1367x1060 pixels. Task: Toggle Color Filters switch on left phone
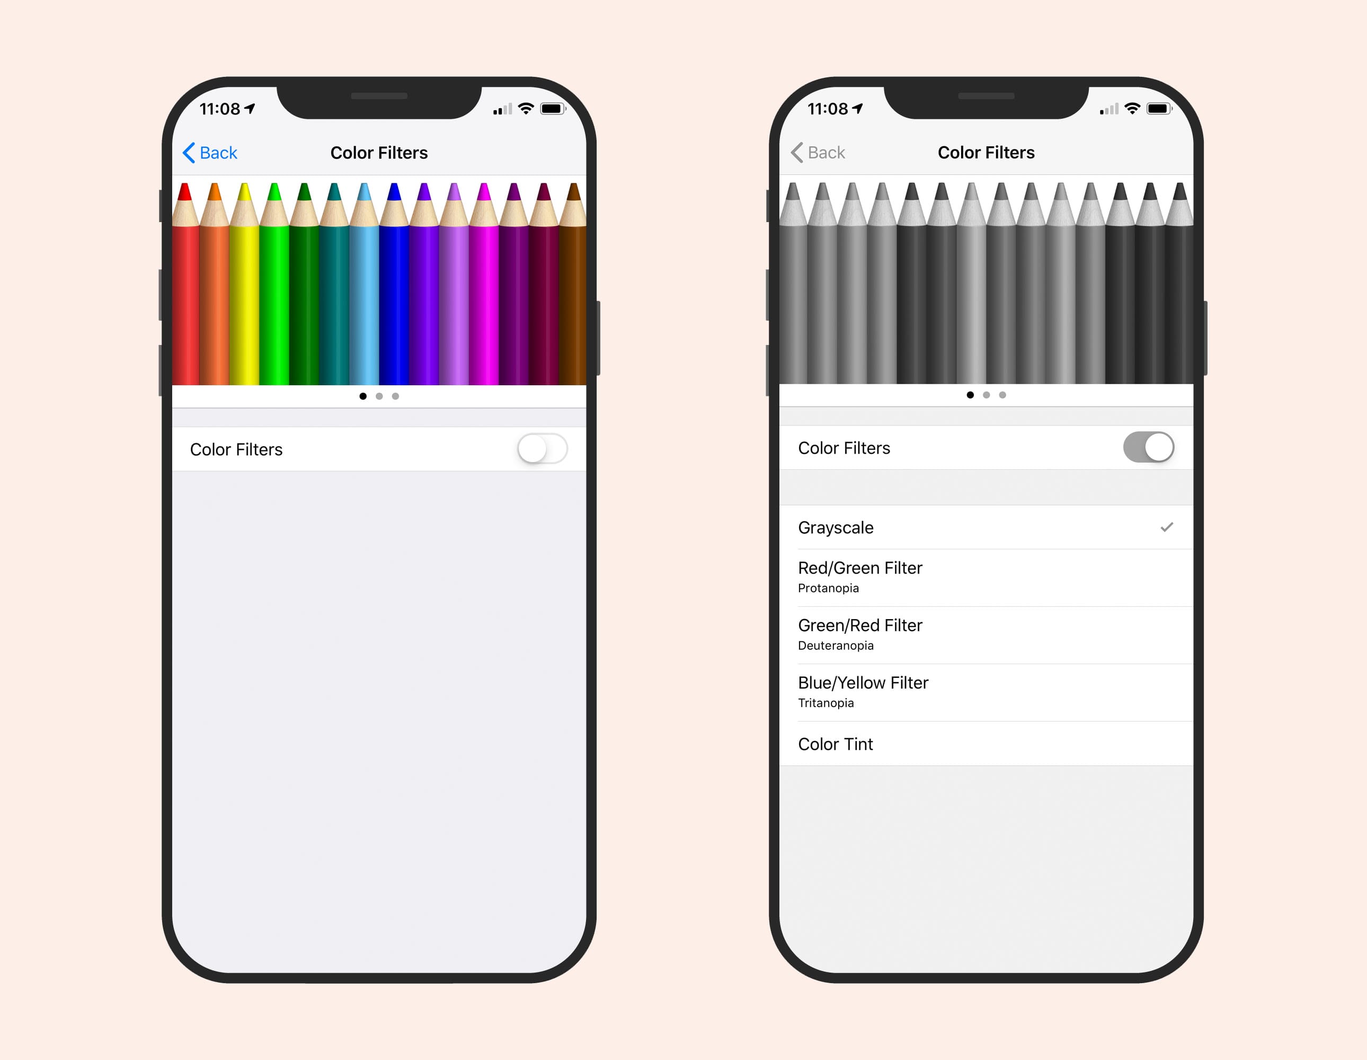coord(545,449)
